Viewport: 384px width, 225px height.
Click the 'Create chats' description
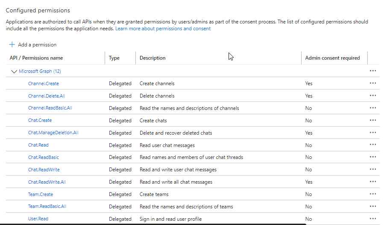153,121
